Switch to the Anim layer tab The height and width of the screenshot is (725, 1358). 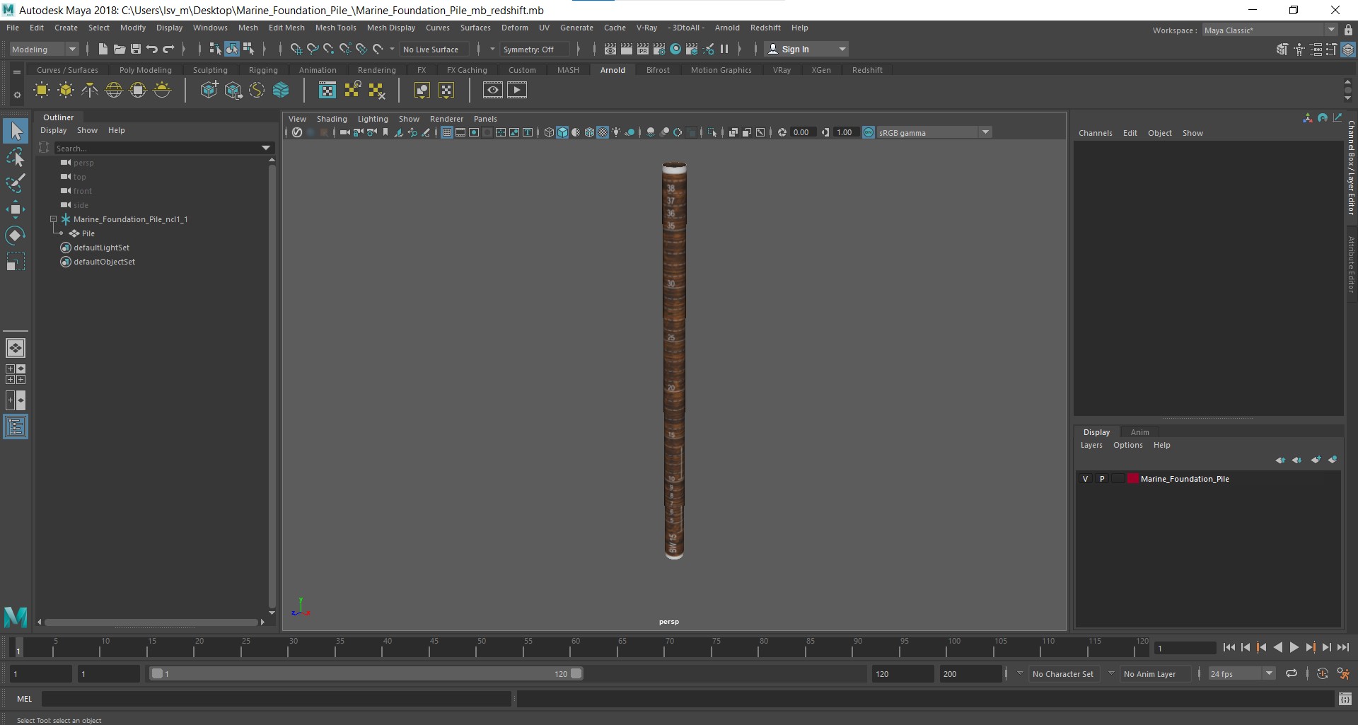(1139, 432)
